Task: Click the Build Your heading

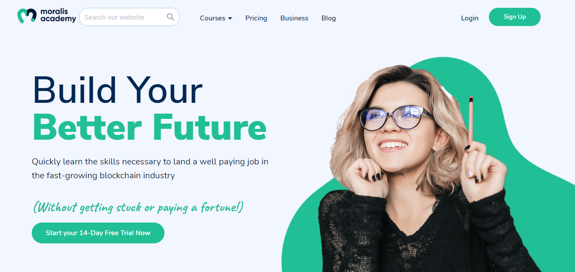Action: (x=117, y=90)
